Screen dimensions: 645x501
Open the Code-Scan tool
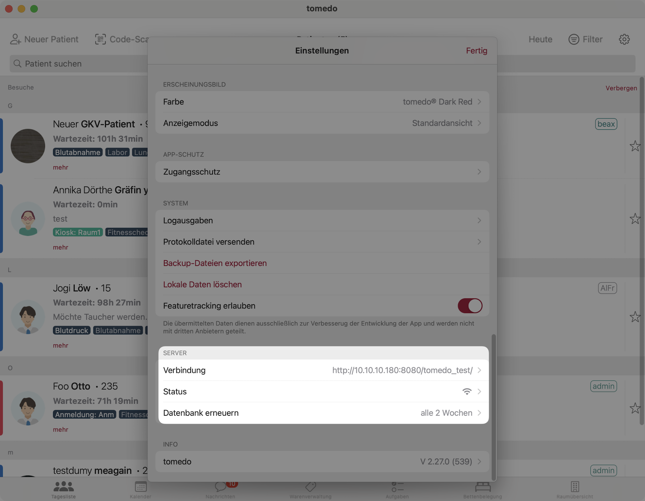click(121, 39)
